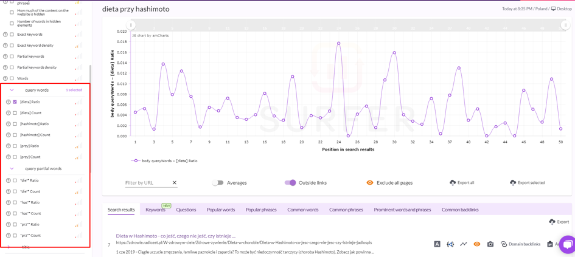575x257 pixels.
Task: Check the [hashimoto] Count checkbox
Action: click(15, 135)
